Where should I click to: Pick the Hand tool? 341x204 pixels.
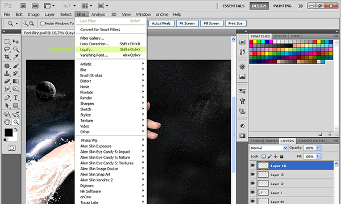click(x=7, y=122)
